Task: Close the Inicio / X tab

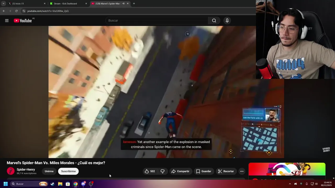Action: point(44,4)
